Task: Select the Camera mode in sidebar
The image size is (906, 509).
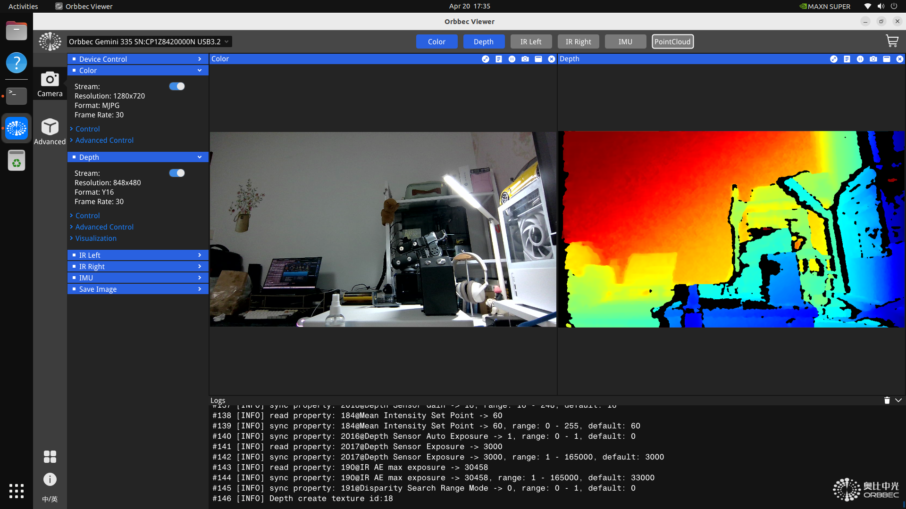Action: [50, 84]
